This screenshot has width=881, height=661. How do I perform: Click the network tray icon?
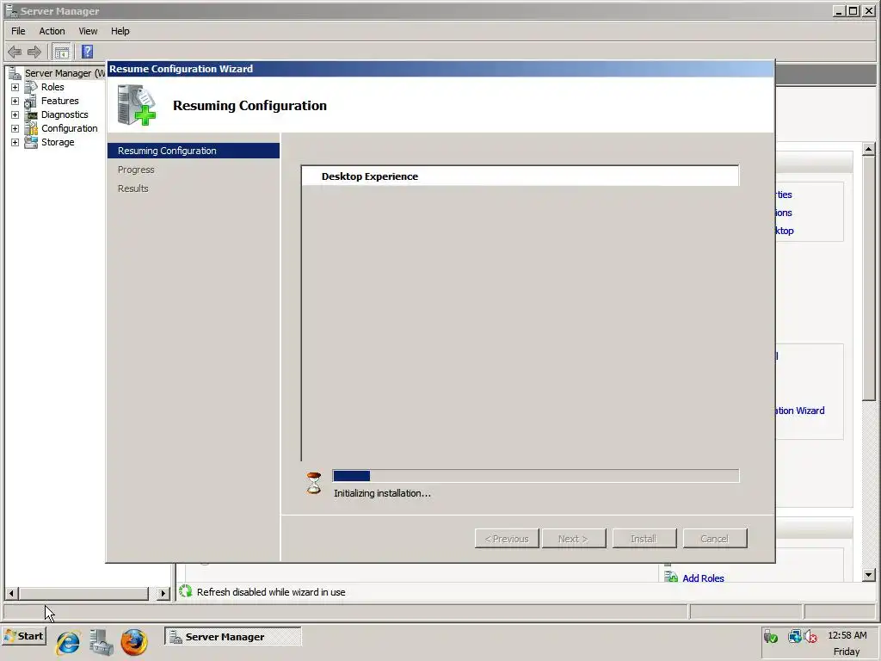tap(794, 636)
